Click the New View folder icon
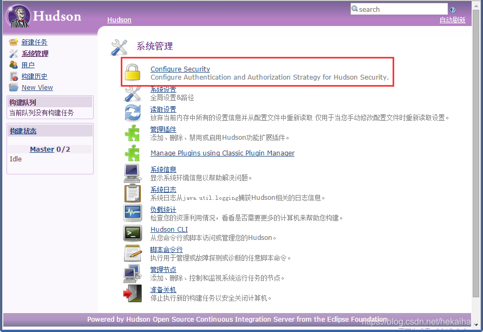This screenshot has width=483, height=332. 13,87
